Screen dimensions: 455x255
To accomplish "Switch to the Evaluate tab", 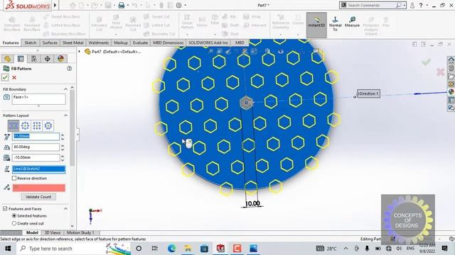I will tap(140, 42).
